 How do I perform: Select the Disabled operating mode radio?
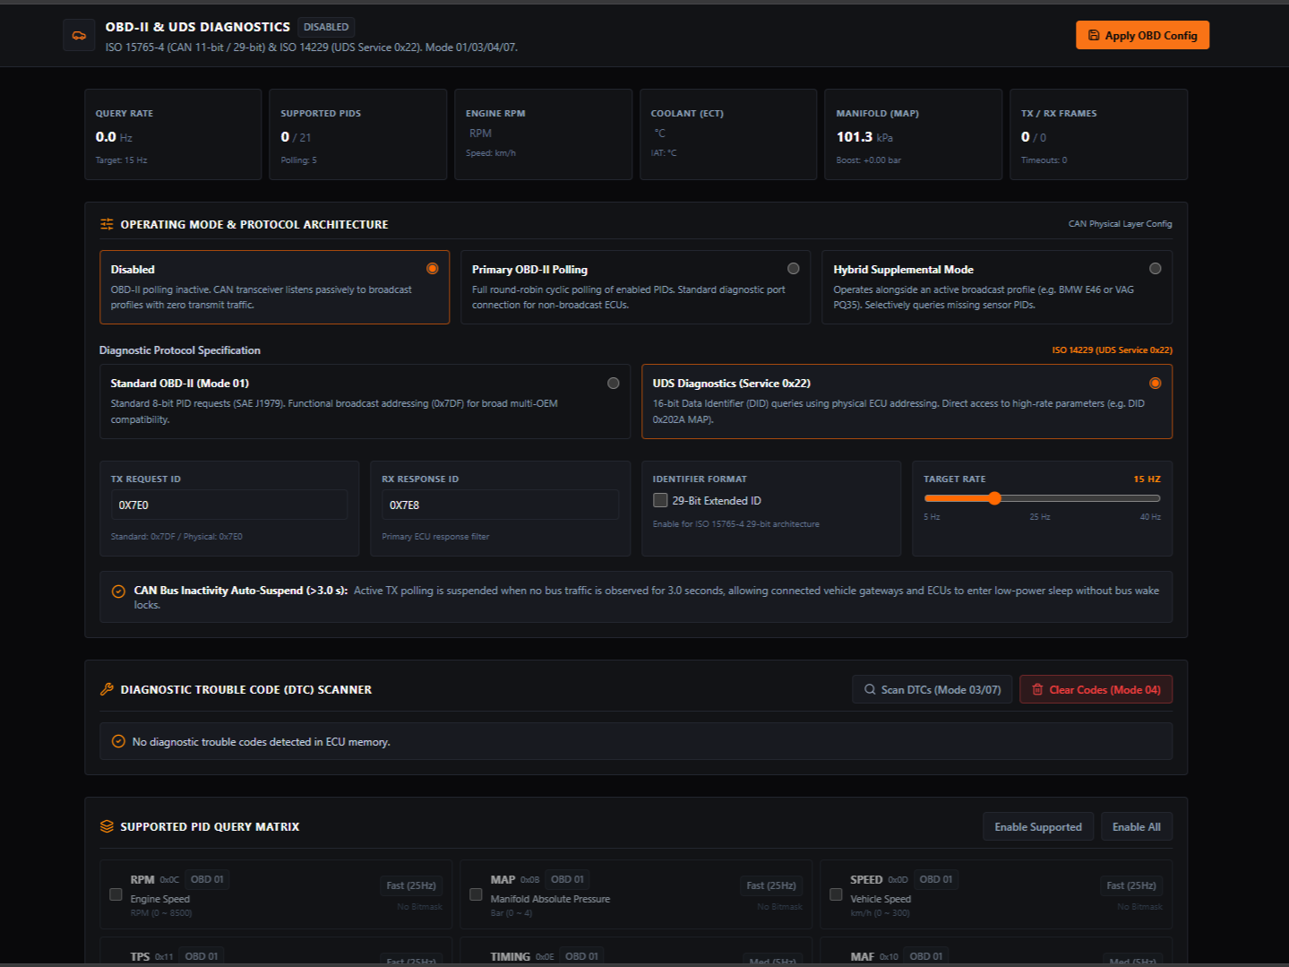pos(433,269)
